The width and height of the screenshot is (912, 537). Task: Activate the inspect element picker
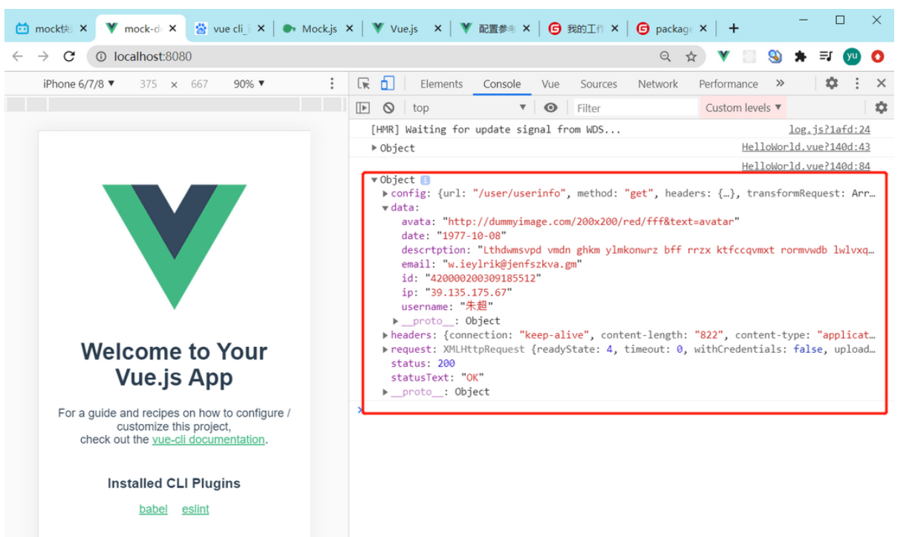[x=364, y=84]
